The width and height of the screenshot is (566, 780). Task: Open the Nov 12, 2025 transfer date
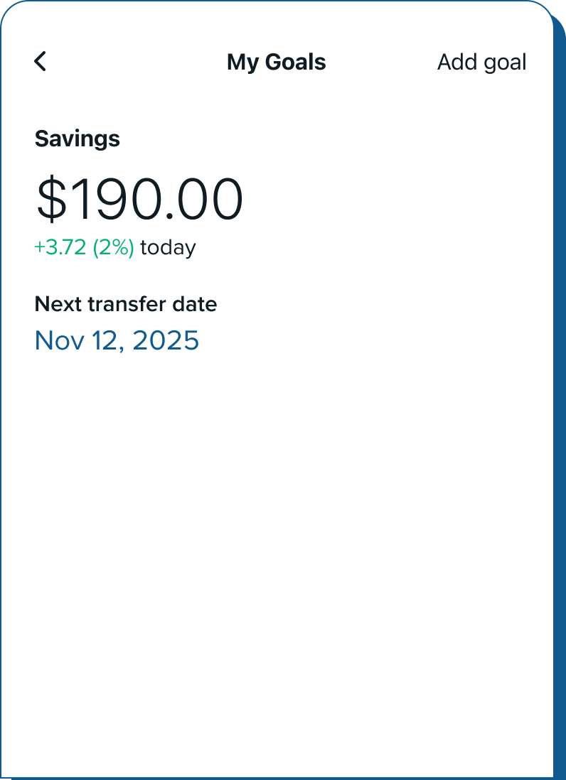[x=117, y=340]
